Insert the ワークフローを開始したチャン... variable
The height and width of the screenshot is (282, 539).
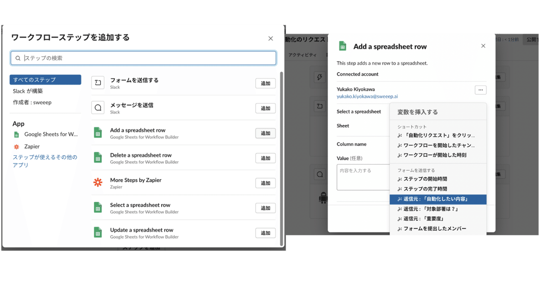point(438,145)
